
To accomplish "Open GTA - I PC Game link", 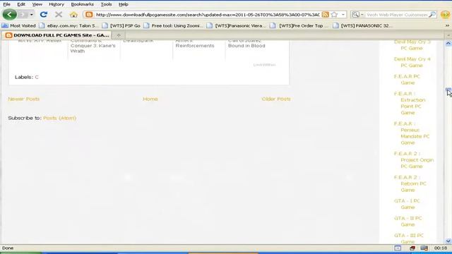I will point(407,204).
